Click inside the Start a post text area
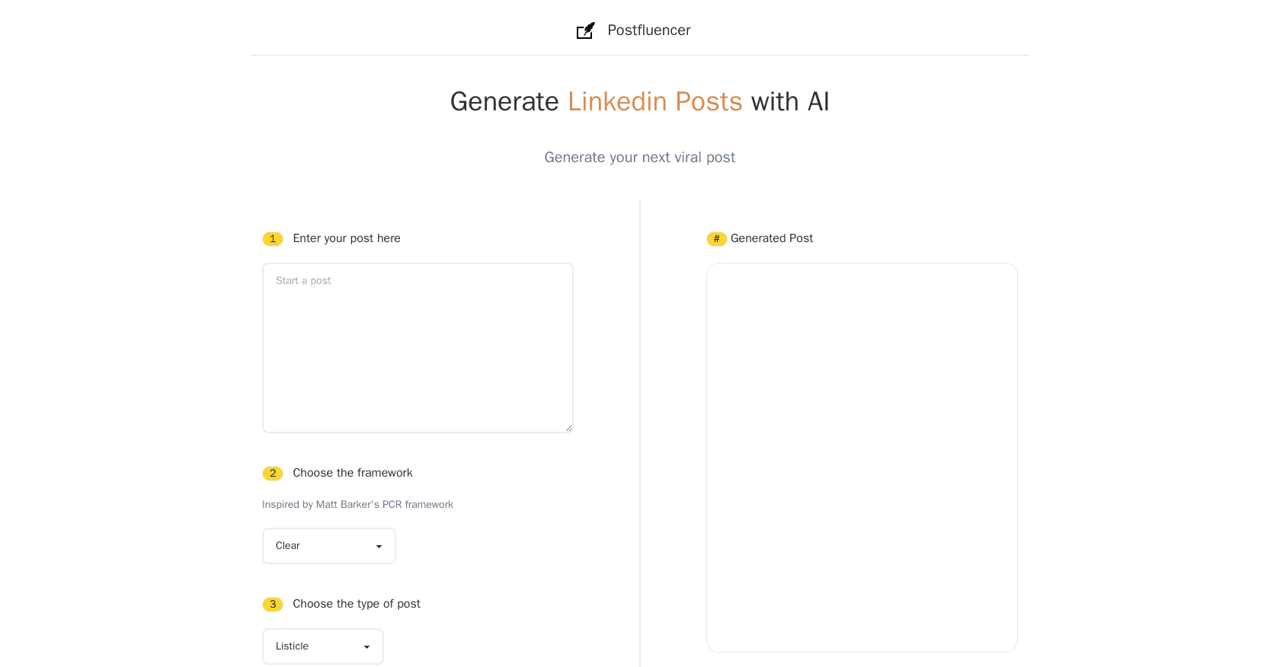This screenshot has width=1280, height=667. click(418, 347)
